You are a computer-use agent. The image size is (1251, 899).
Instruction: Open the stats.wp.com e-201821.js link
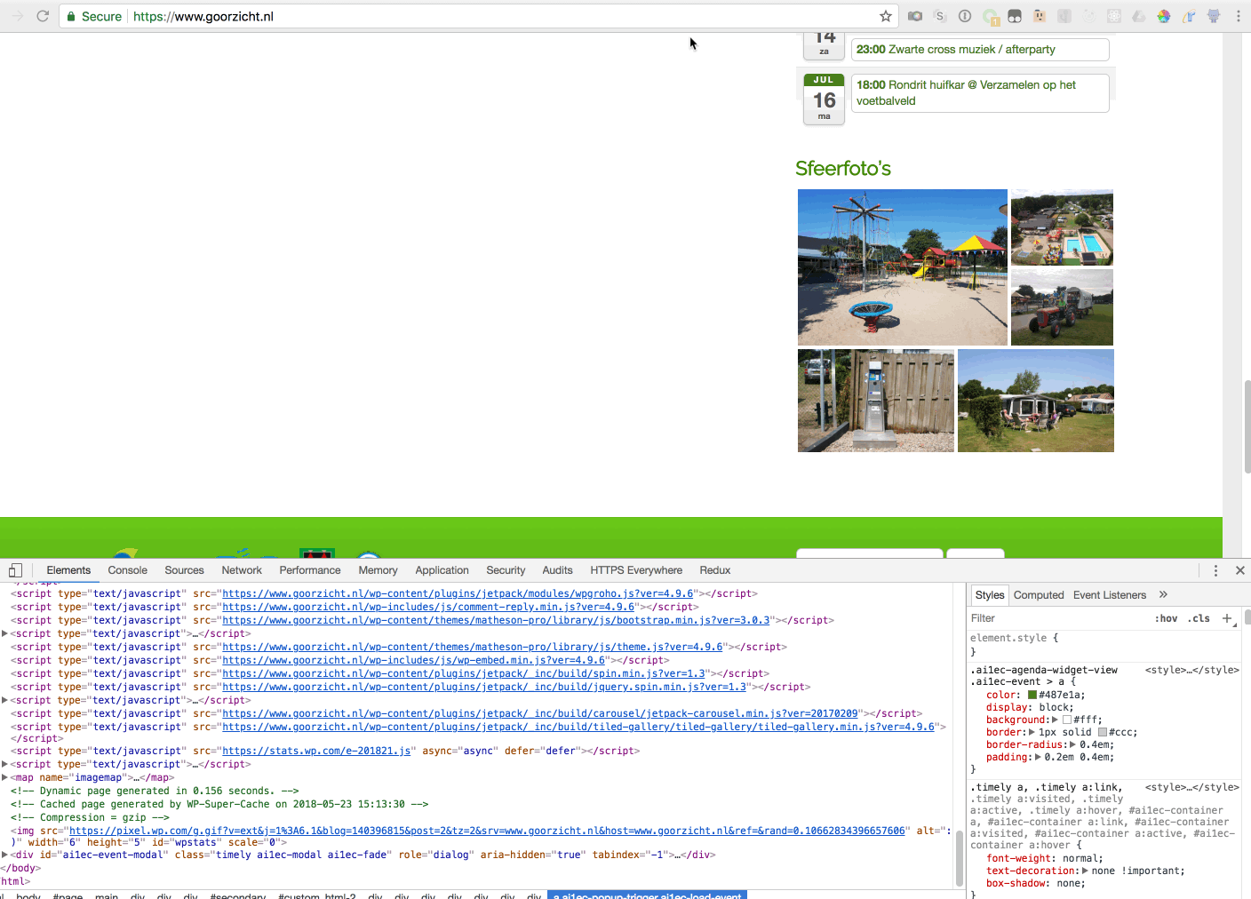click(316, 751)
